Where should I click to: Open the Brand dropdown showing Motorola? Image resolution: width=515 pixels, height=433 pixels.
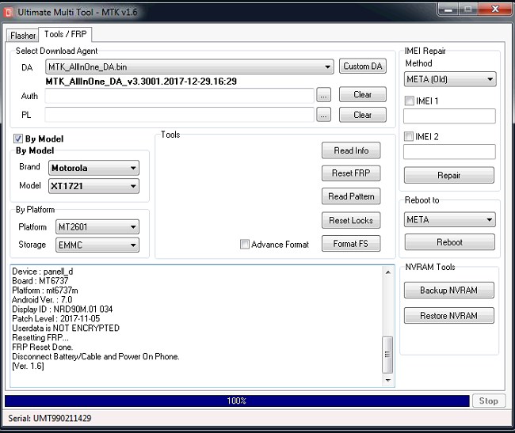(93, 168)
